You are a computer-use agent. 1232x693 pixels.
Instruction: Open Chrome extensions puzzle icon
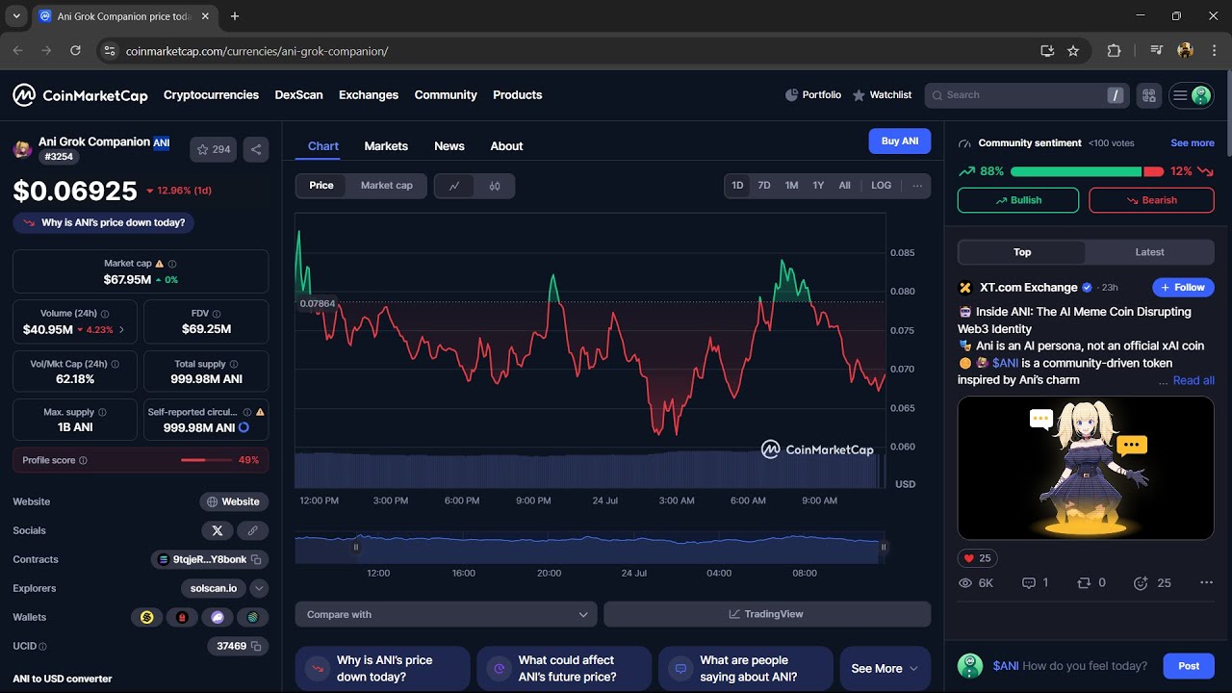coord(1115,51)
